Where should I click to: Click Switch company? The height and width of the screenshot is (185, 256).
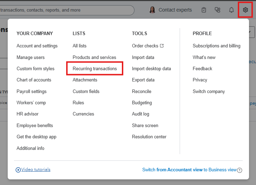(x=209, y=91)
